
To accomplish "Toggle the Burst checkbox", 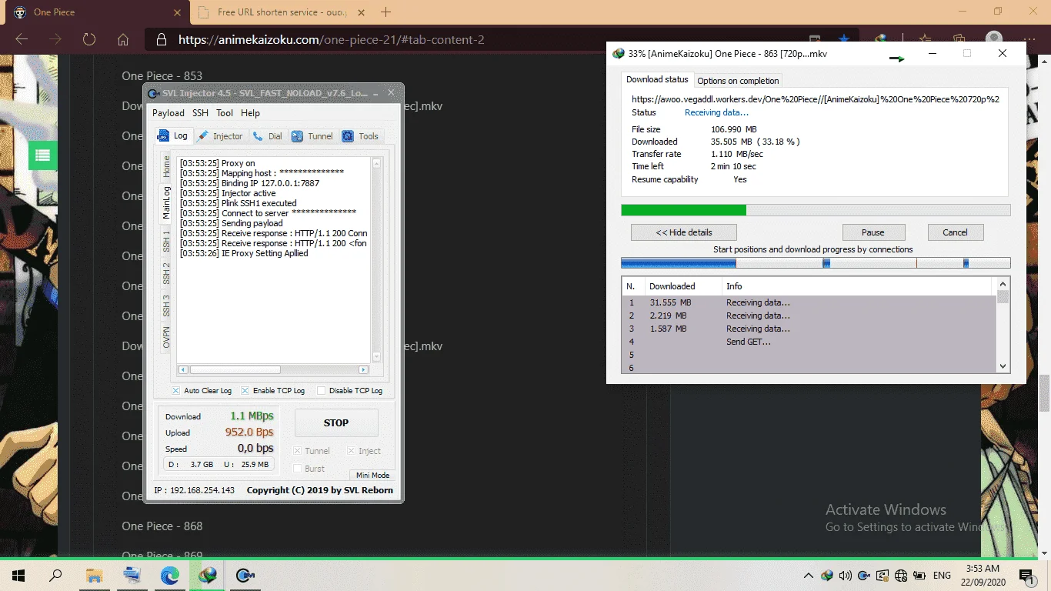I will point(298,468).
